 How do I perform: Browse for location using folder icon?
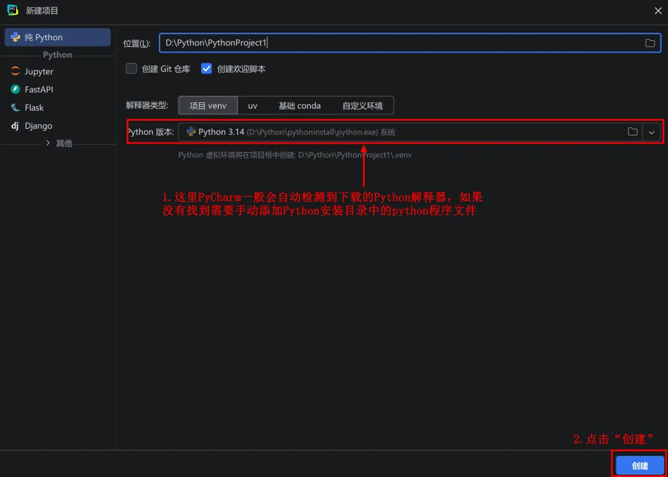pos(649,43)
